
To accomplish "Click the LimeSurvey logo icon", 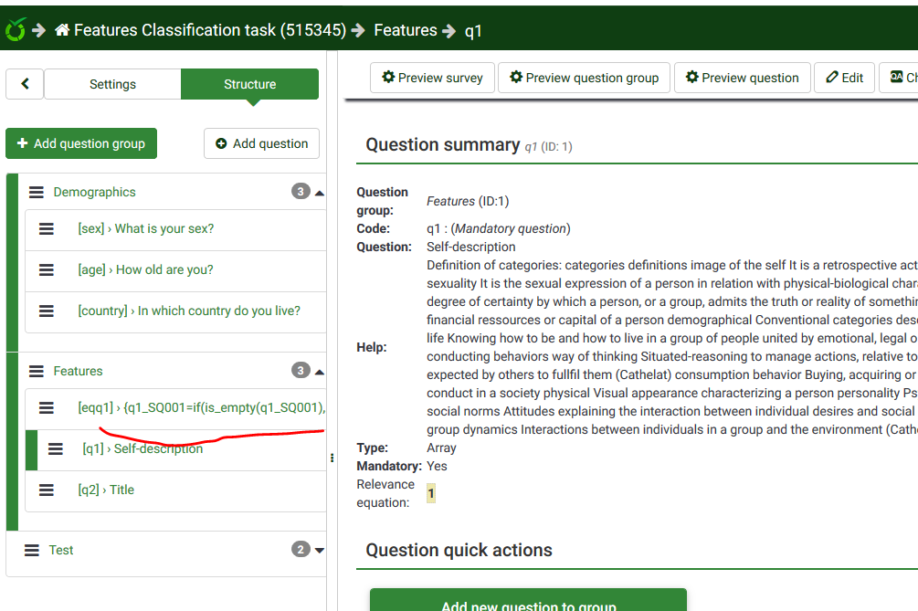I will coord(16,30).
